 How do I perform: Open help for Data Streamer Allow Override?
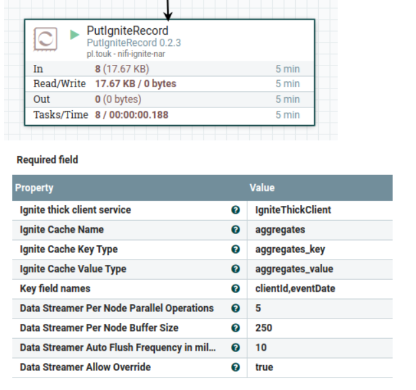point(236,367)
